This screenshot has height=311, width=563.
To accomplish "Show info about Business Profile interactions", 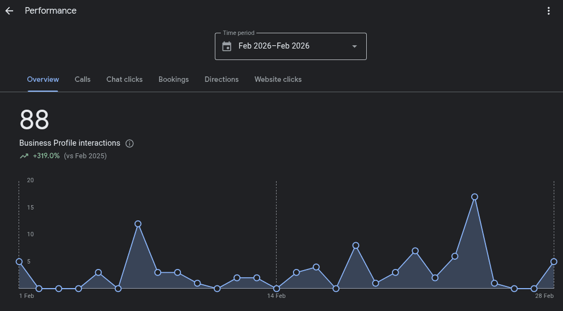I will click(130, 143).
